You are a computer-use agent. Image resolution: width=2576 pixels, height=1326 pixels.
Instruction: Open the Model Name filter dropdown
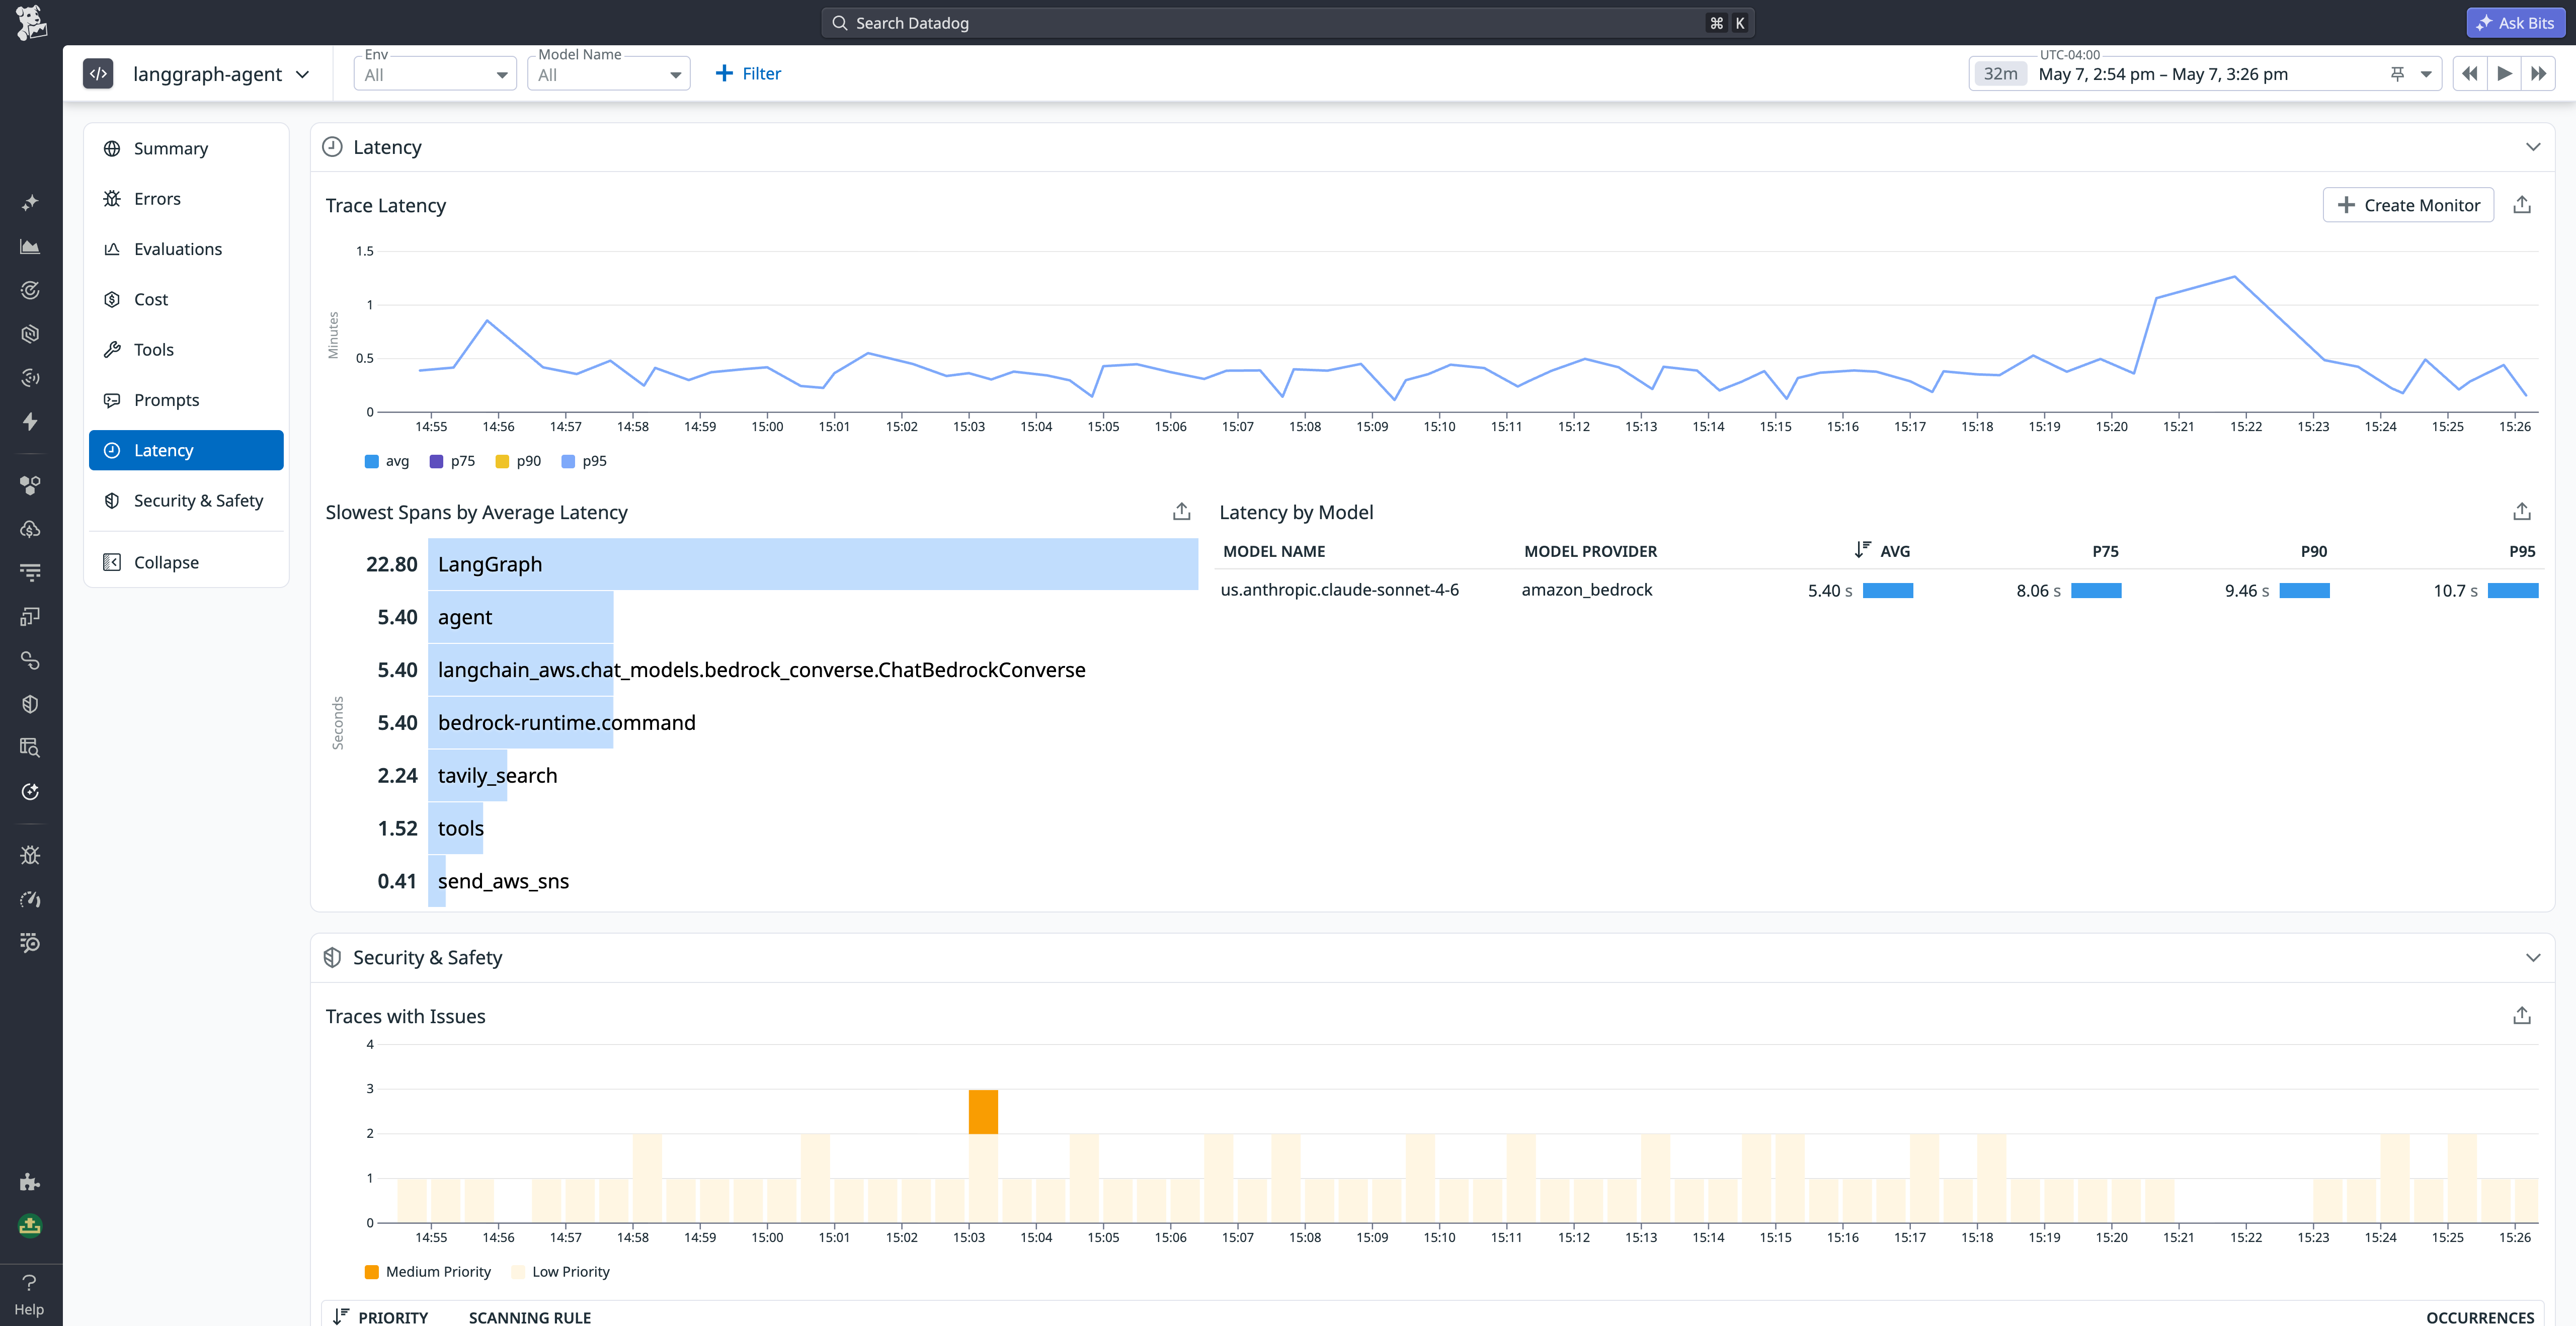click(x=609, y=74)
